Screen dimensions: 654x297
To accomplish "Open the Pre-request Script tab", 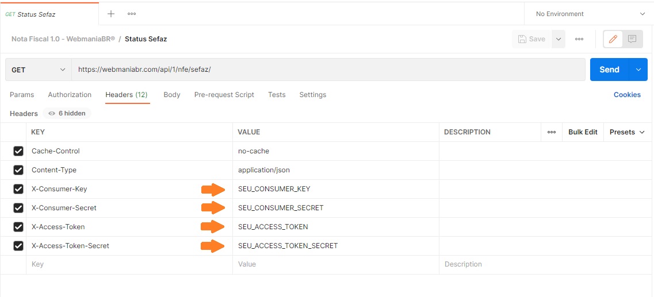I will (x=224, y=95).
